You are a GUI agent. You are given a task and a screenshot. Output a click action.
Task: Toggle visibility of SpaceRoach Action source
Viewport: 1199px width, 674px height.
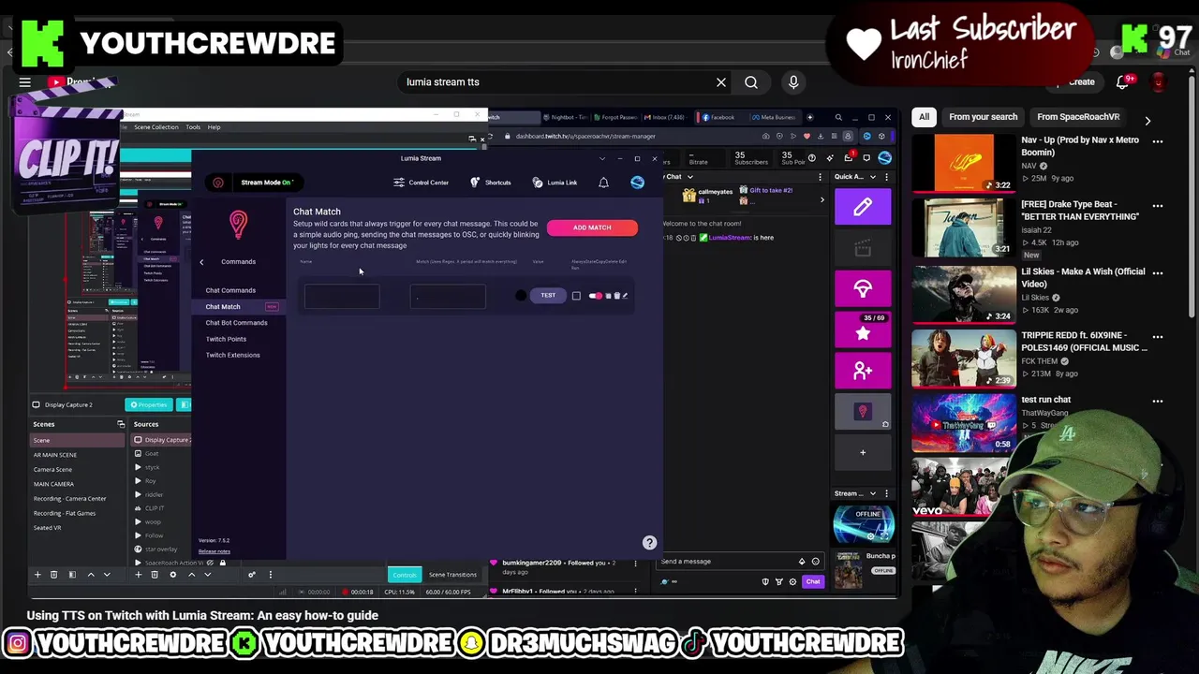coord(210,563)
